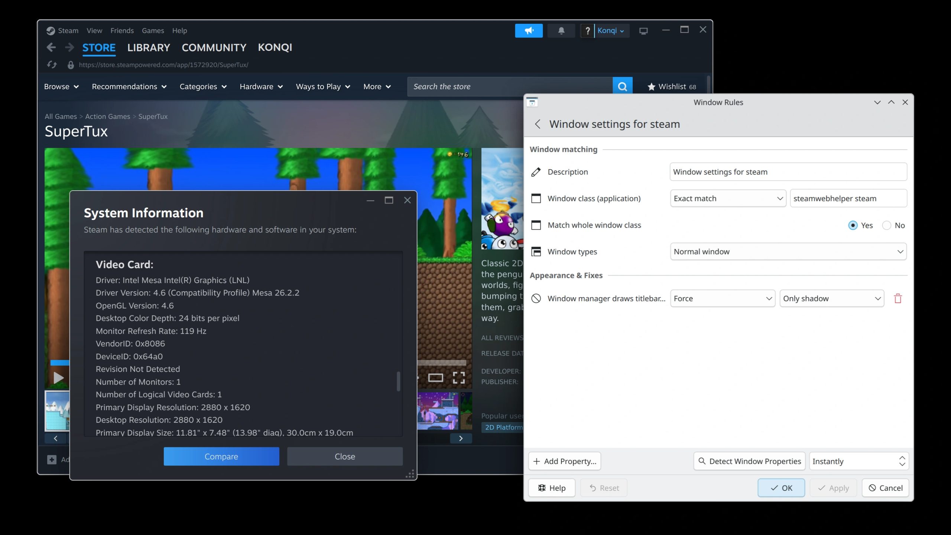Open the Window types Normal window dropdown
Viewport: 951px width, 535px height.
coord(788,252)
